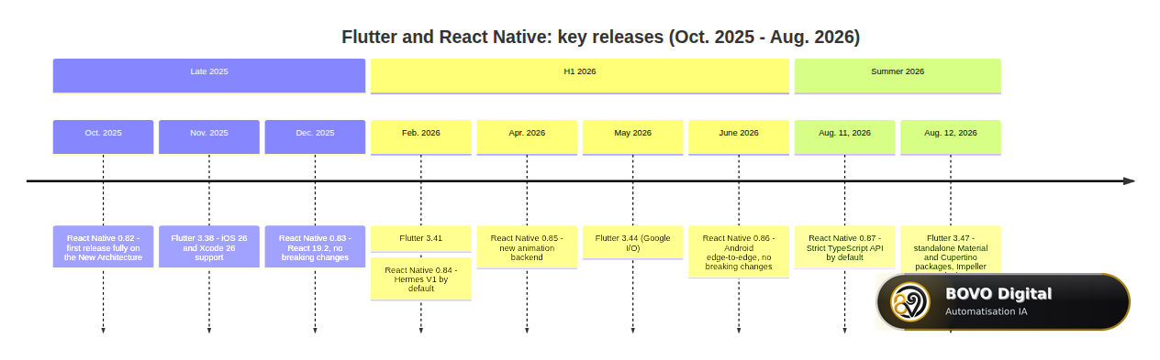Image resolution: width=1160 pixels, height=360 pixels.
Task: Select the H1 2026 period header
Action: (x=580, y=76)
